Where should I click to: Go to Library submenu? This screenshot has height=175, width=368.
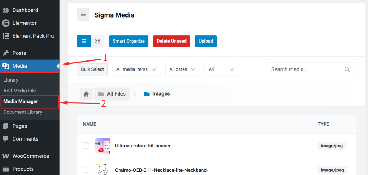(11, 80)
